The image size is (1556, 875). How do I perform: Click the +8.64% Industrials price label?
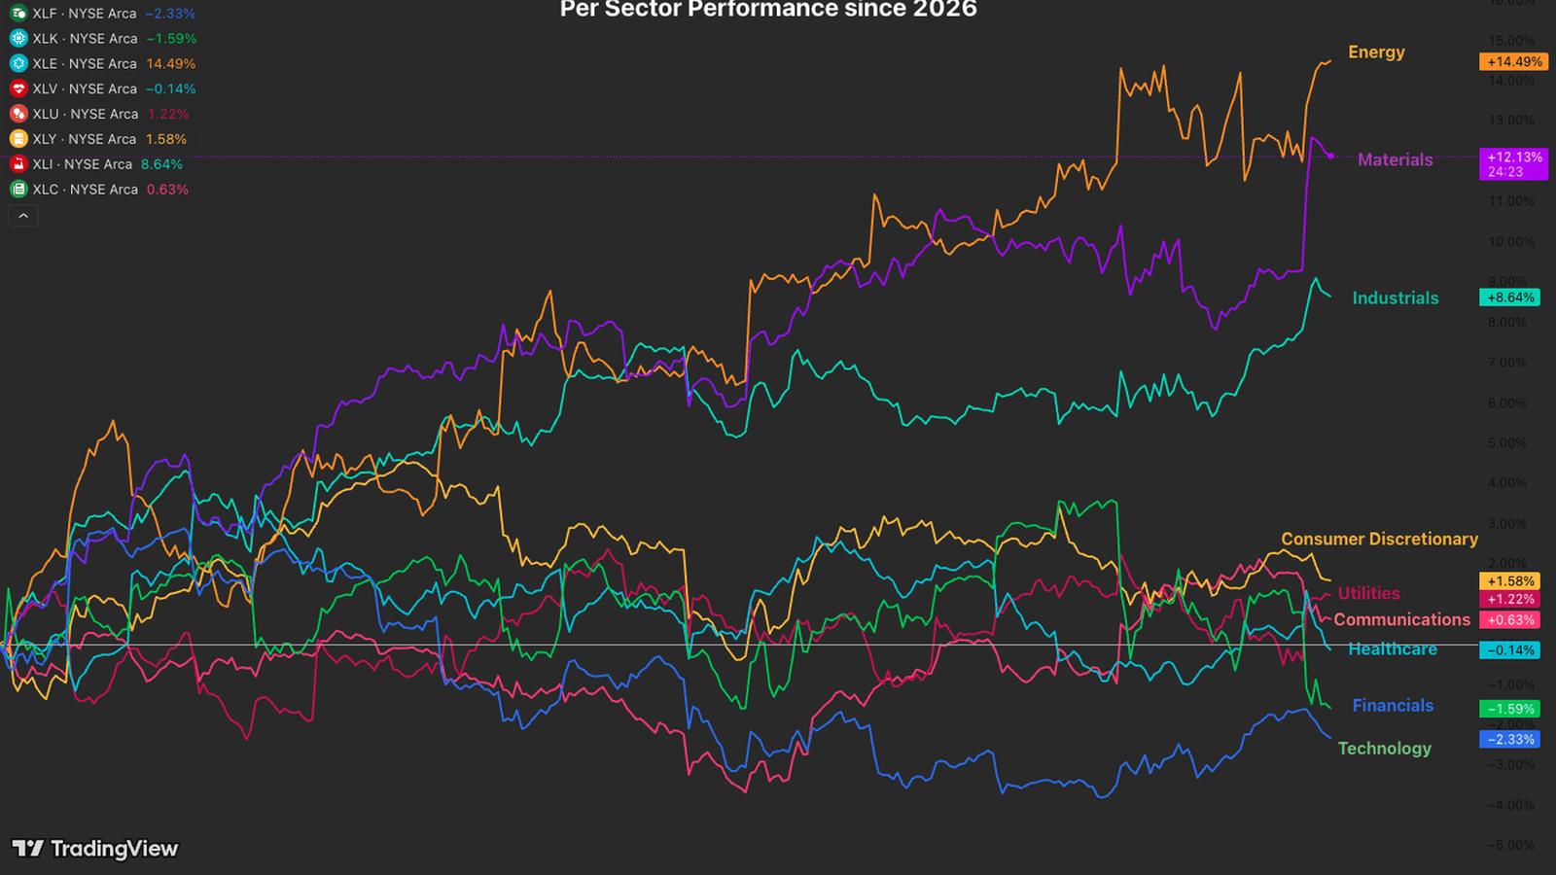click(x=1508, y=297)
